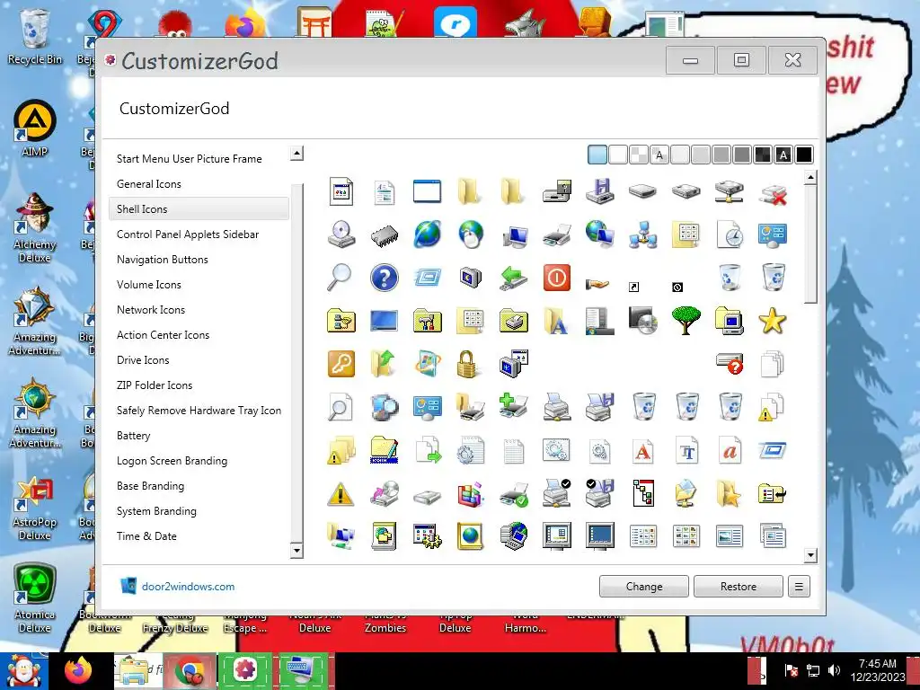This screenshot has height=690, width=920.
Task: Select the small shortcut arrow overlay icon
Action: [633, 287]
